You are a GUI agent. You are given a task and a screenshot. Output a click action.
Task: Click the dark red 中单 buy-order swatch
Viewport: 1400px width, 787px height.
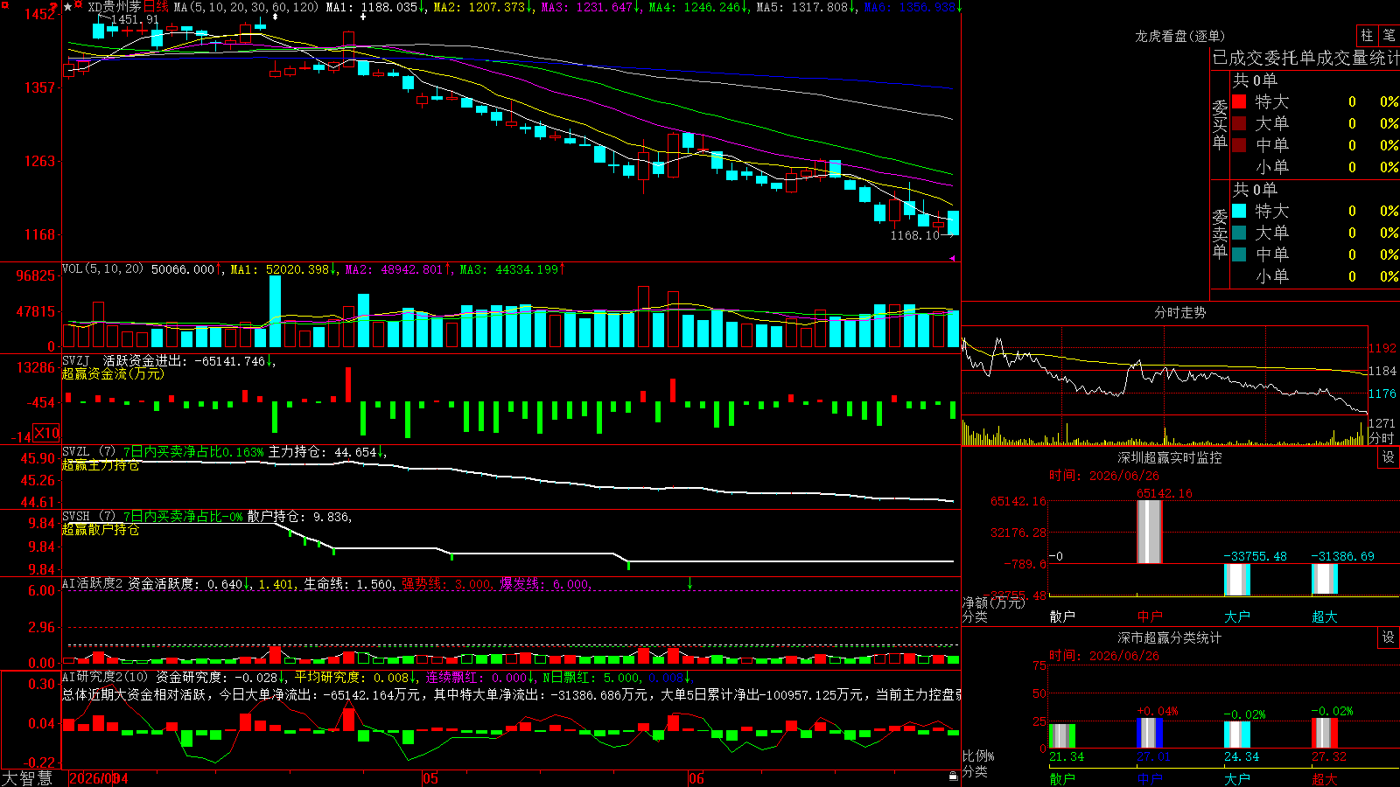tap(1239, 144)
